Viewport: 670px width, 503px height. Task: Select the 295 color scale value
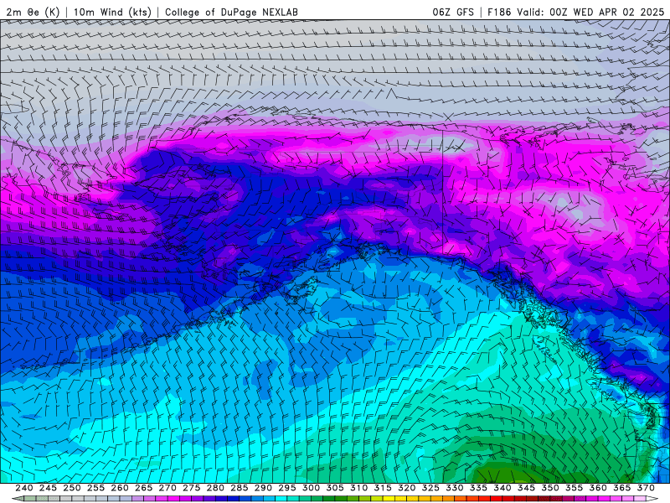click(287, 488)
